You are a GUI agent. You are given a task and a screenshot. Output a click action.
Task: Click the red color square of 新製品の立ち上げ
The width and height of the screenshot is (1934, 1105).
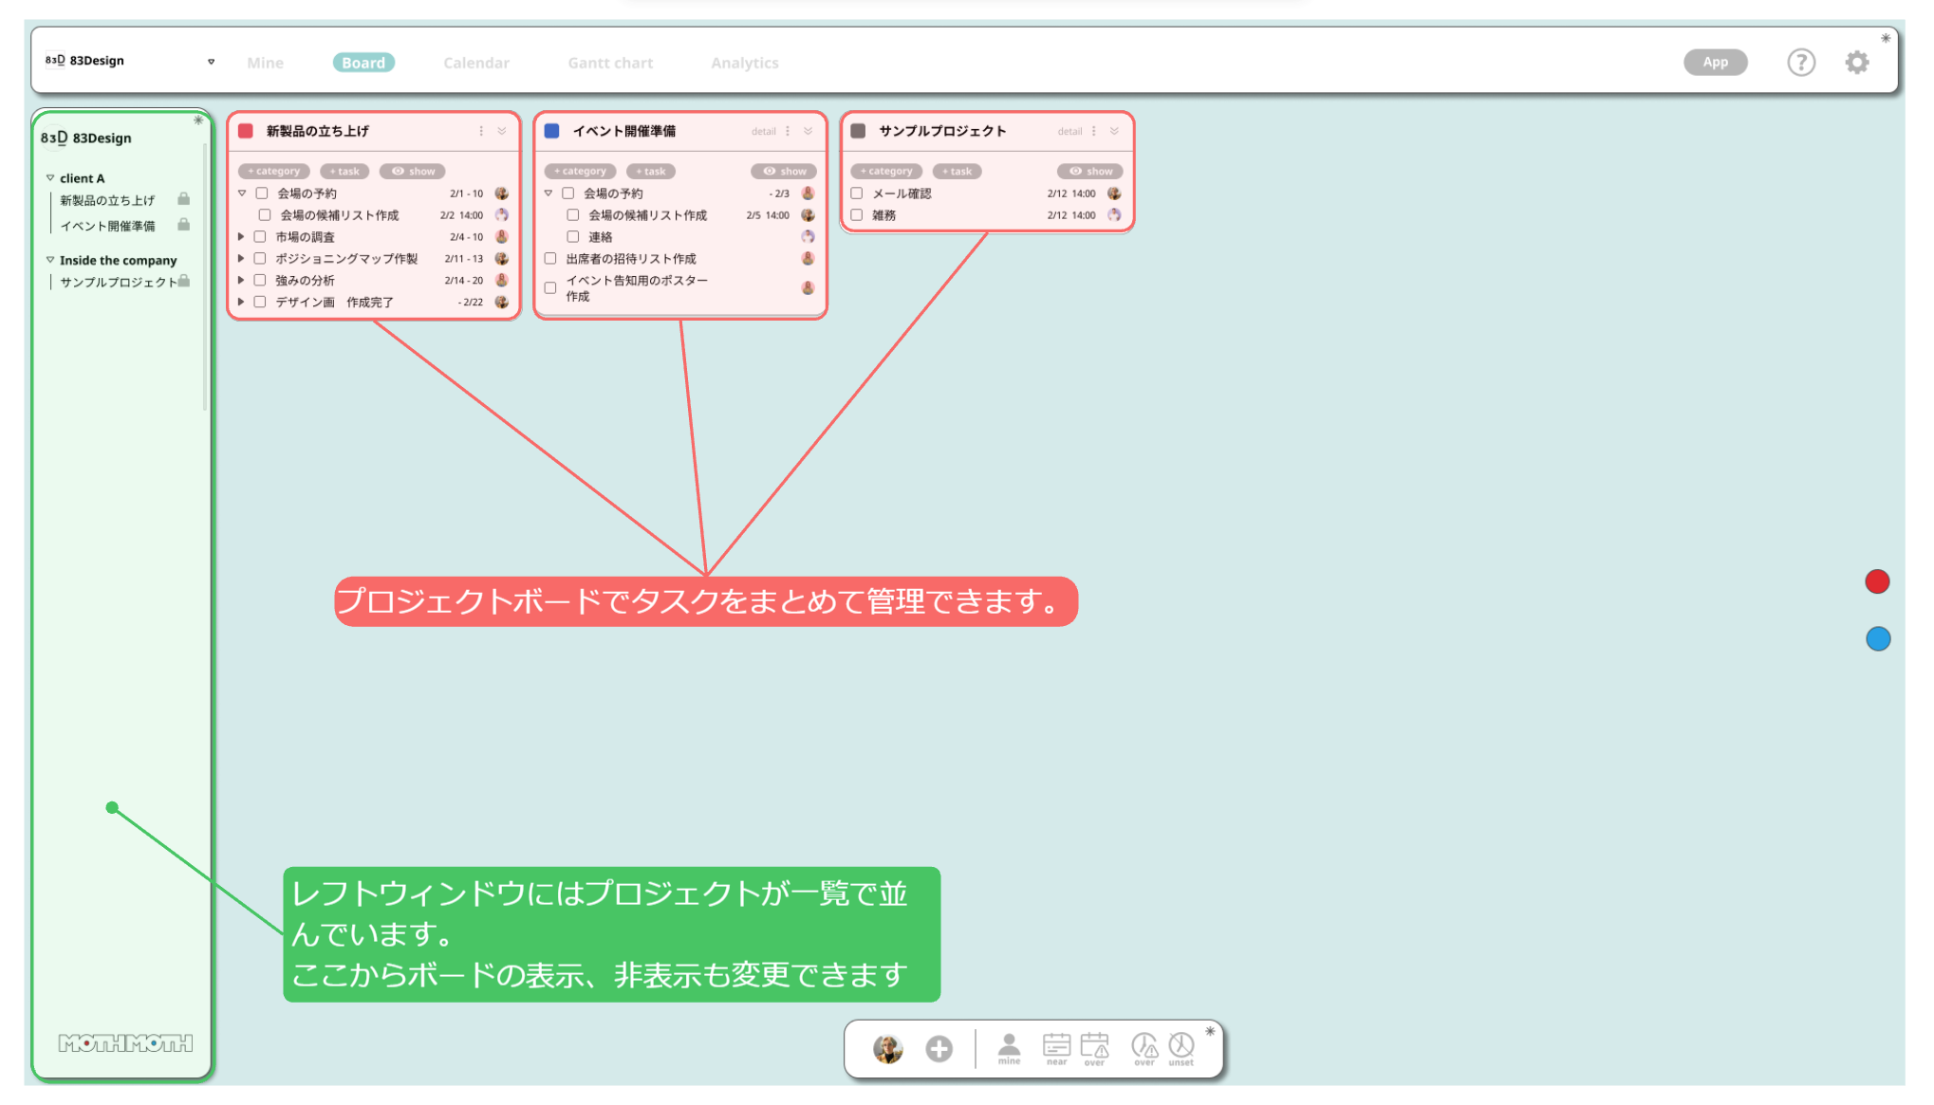(x=246, y=131)
